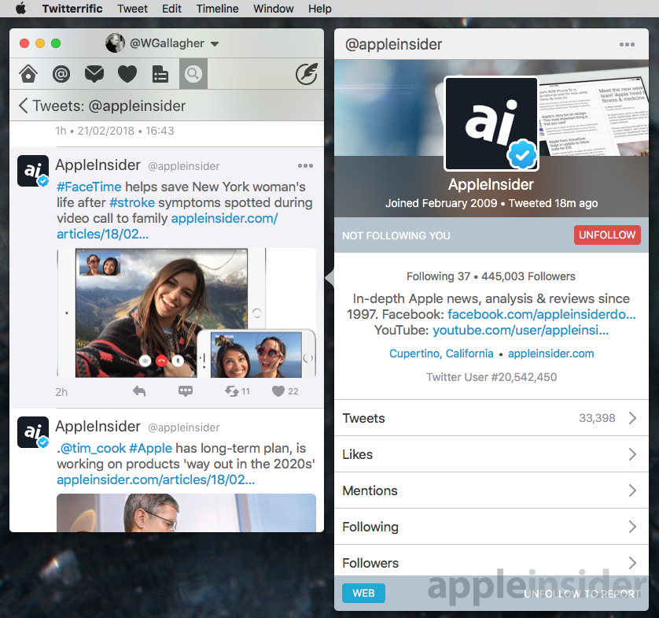Viewport: 659px width, 618px height.
Task: Open AppleInsider avatar on FaceTime tweet
Action: (33, 170)
